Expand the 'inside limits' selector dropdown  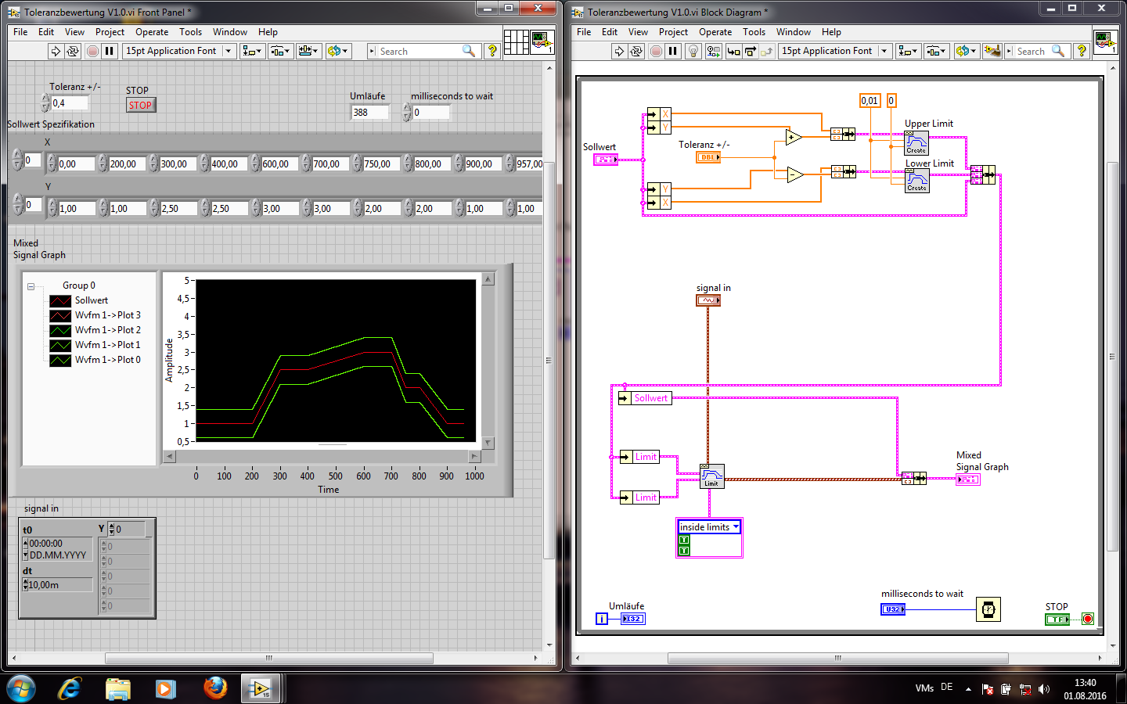(x=736, y=527)
